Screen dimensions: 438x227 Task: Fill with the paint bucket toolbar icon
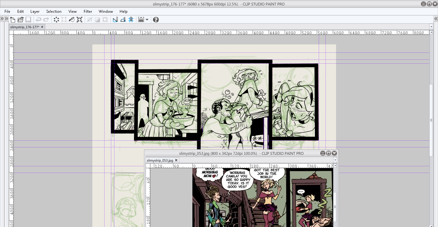pyautogui.click(x=72, y=20)
